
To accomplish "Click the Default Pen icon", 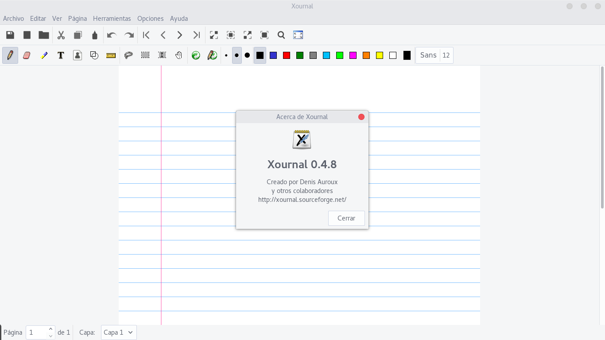I will [x=213, y=55].
